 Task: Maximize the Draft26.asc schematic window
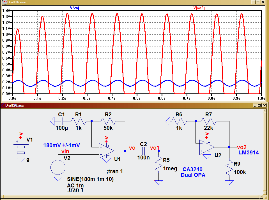(259, 105)
